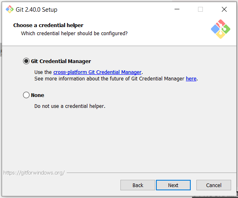Follow the 'here' link about GCM's future
The width and height of the screenshot is (238, 198).
click(191, 79)
